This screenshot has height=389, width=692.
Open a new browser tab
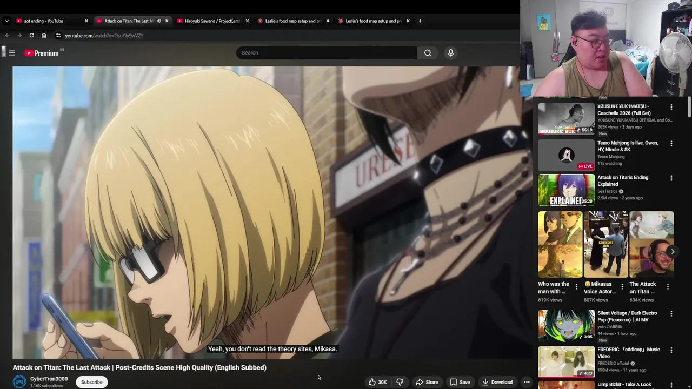coord(421,21)
